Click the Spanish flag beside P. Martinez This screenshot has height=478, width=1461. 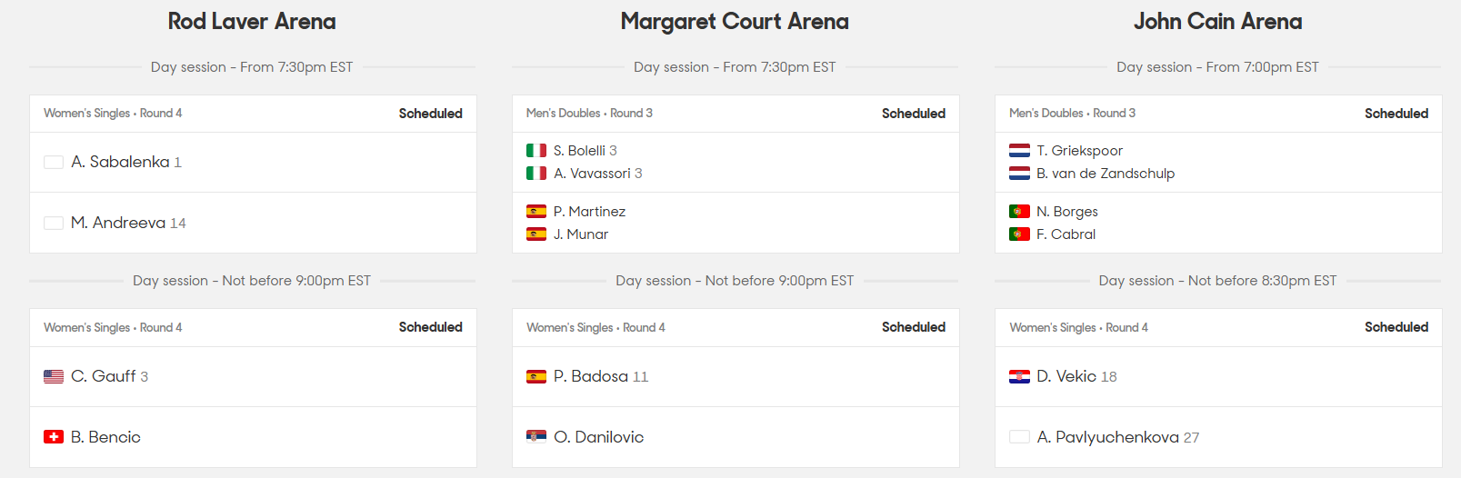coord(536,212)
